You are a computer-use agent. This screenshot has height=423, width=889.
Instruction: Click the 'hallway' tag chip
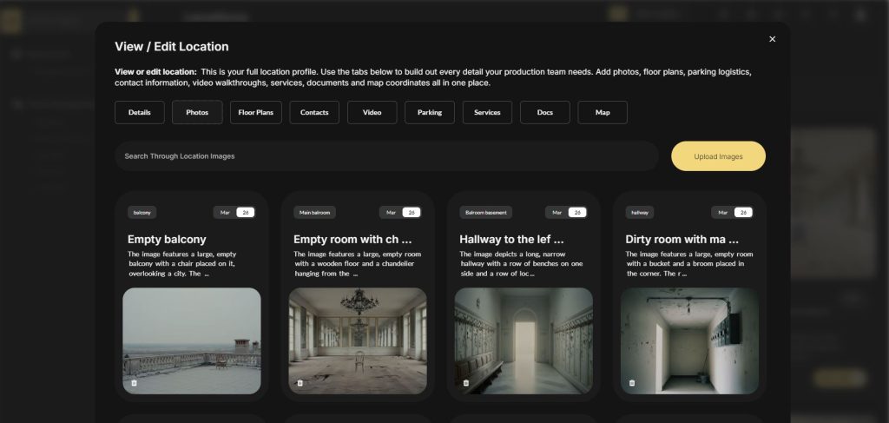pos(640,213)
